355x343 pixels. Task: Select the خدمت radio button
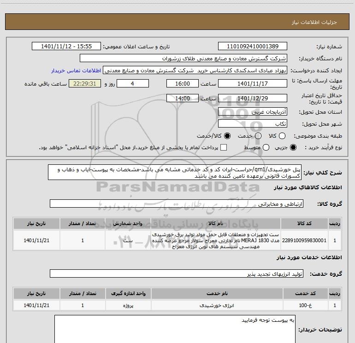(x=258, y=136)
